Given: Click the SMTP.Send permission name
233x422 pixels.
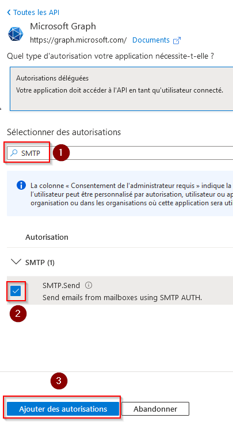Looking at the screenshot, I should click(61, 285).
